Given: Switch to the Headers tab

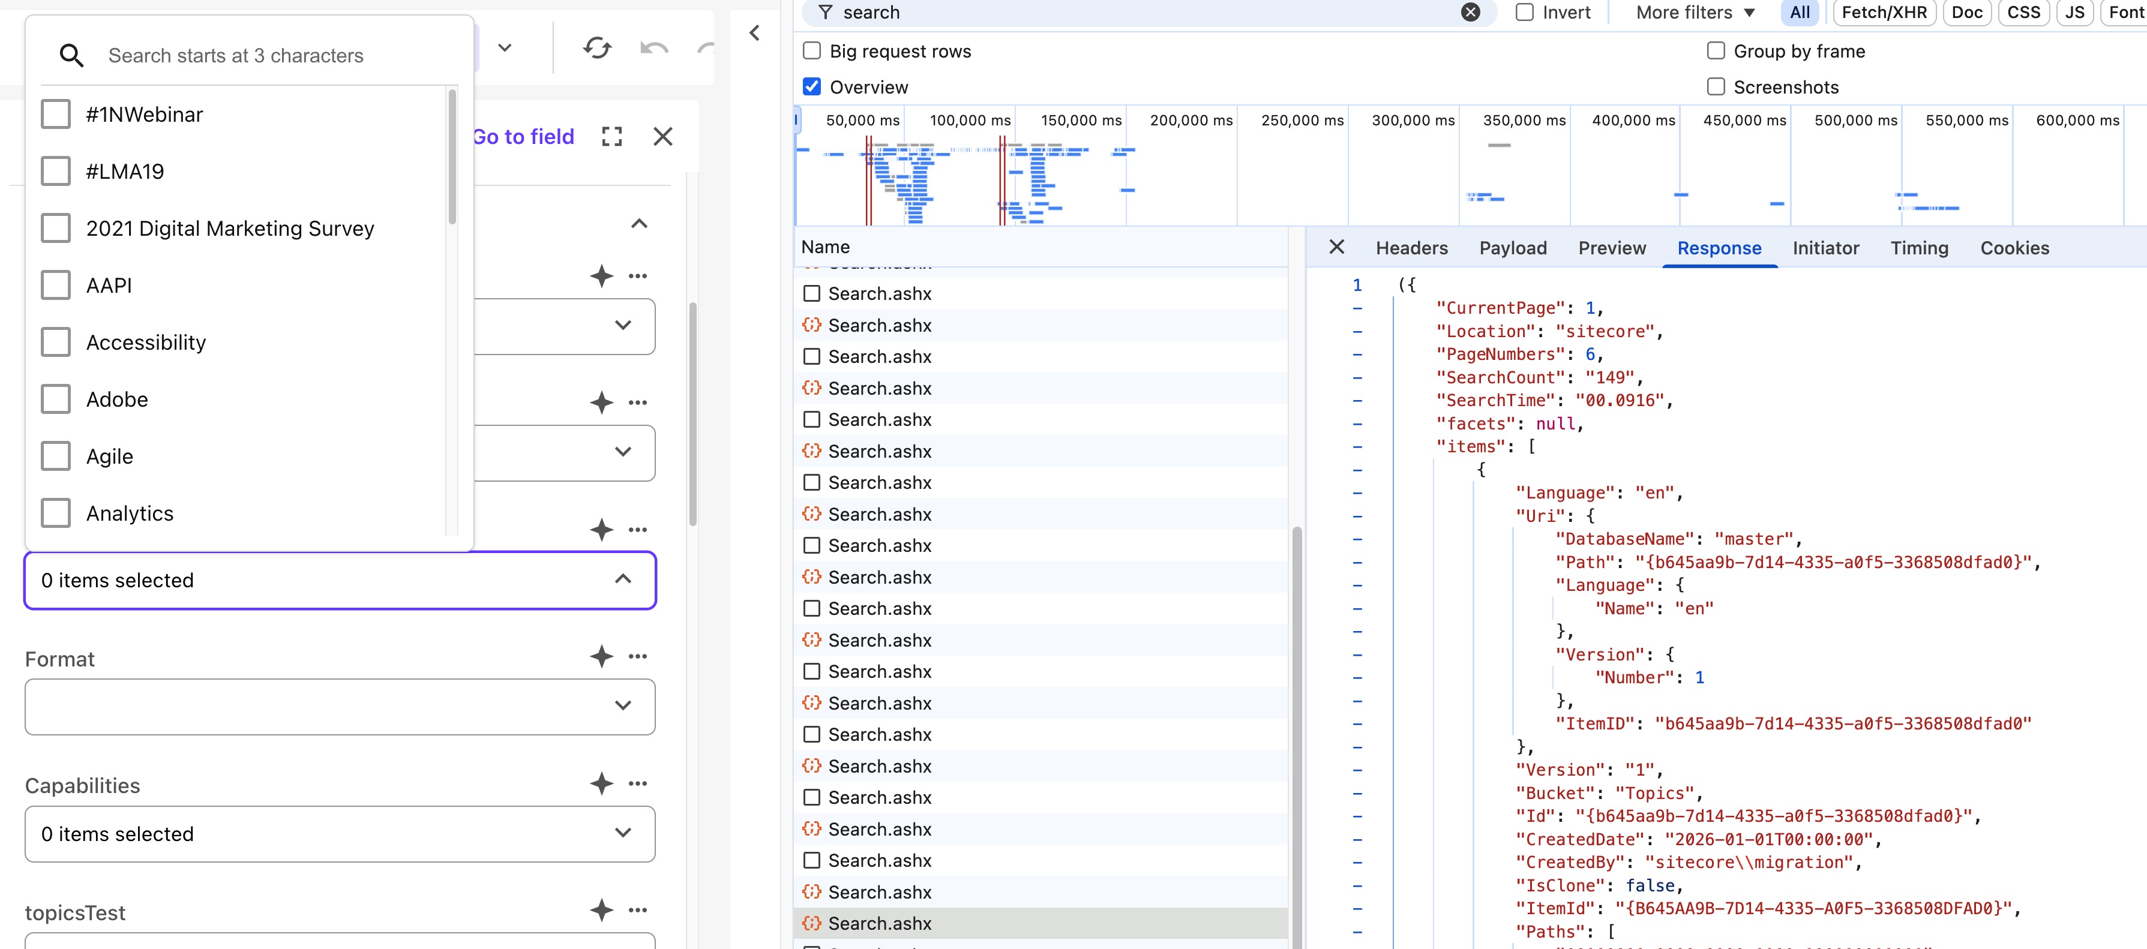Looking at the screenshot, I should point(1411,248).
